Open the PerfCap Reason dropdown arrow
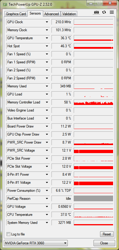This screenshot has width=119, height=250. pyautogui.click(x=47, y=199)
